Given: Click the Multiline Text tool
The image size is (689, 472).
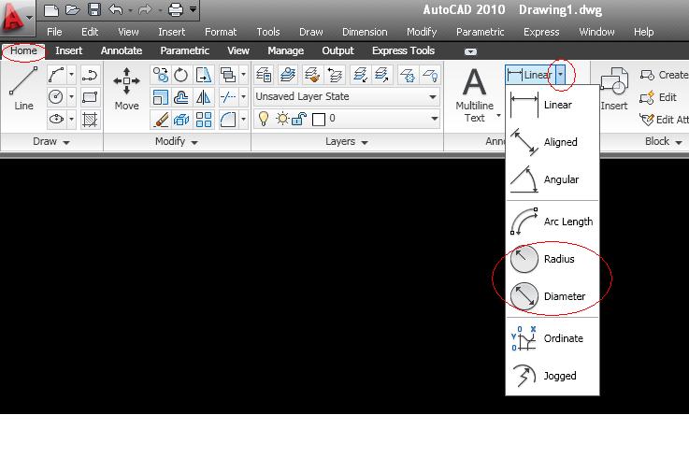Looking at the screenshot, I should click(475, 94).
